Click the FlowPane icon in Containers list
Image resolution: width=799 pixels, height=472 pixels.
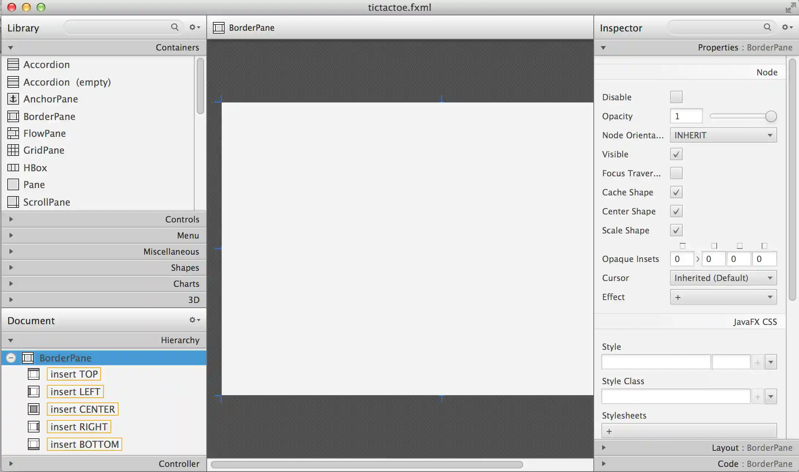[13, 133]
